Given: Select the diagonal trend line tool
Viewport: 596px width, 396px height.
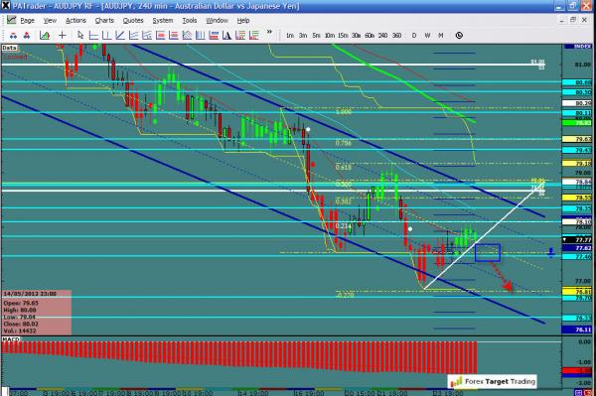Looking at the screenshot, I should pyautogui.click(x=120, y=36).
